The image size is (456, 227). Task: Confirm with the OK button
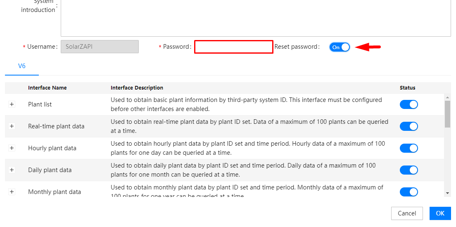point(440,213)
